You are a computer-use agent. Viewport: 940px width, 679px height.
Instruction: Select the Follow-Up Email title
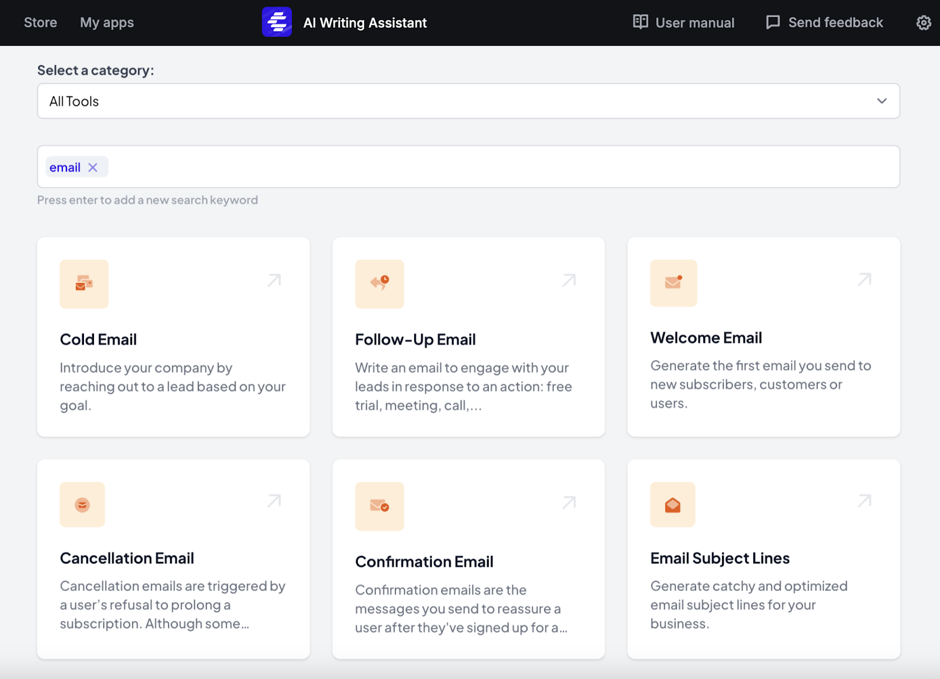[415, 339]
